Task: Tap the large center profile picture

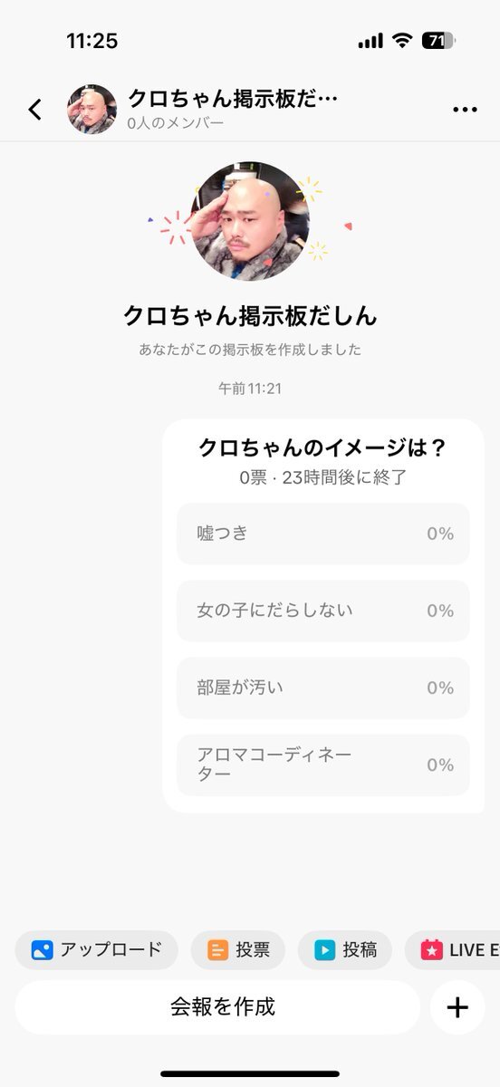Action: pos(250,221)
